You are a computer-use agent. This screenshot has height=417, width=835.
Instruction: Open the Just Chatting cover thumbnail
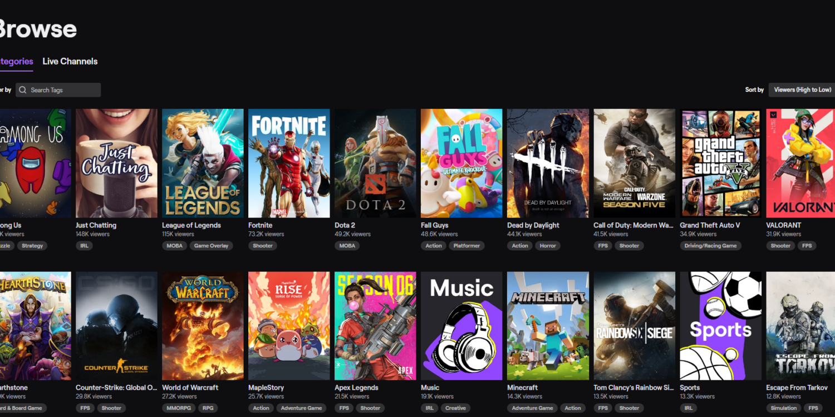[x=116, y=163]
